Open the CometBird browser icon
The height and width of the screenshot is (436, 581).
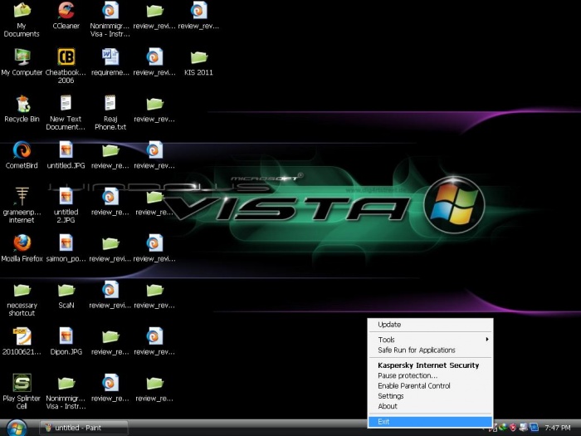pyautogui.click(x=22, y=150)
